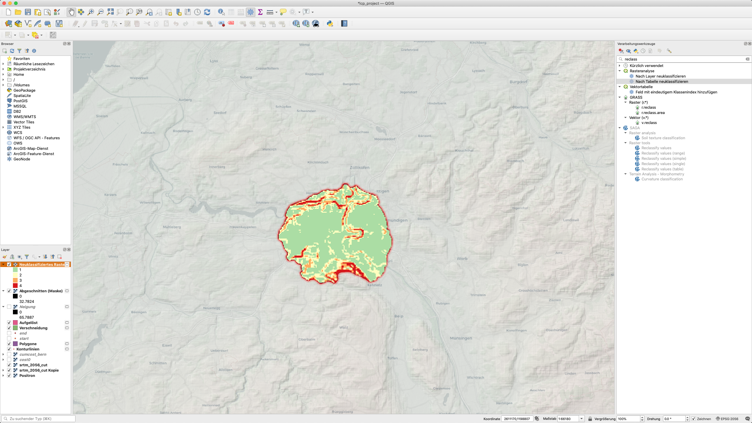Open processing history in Verarbeitungswerkzeuge
This screenshot has height=423, width=752.
643,51
